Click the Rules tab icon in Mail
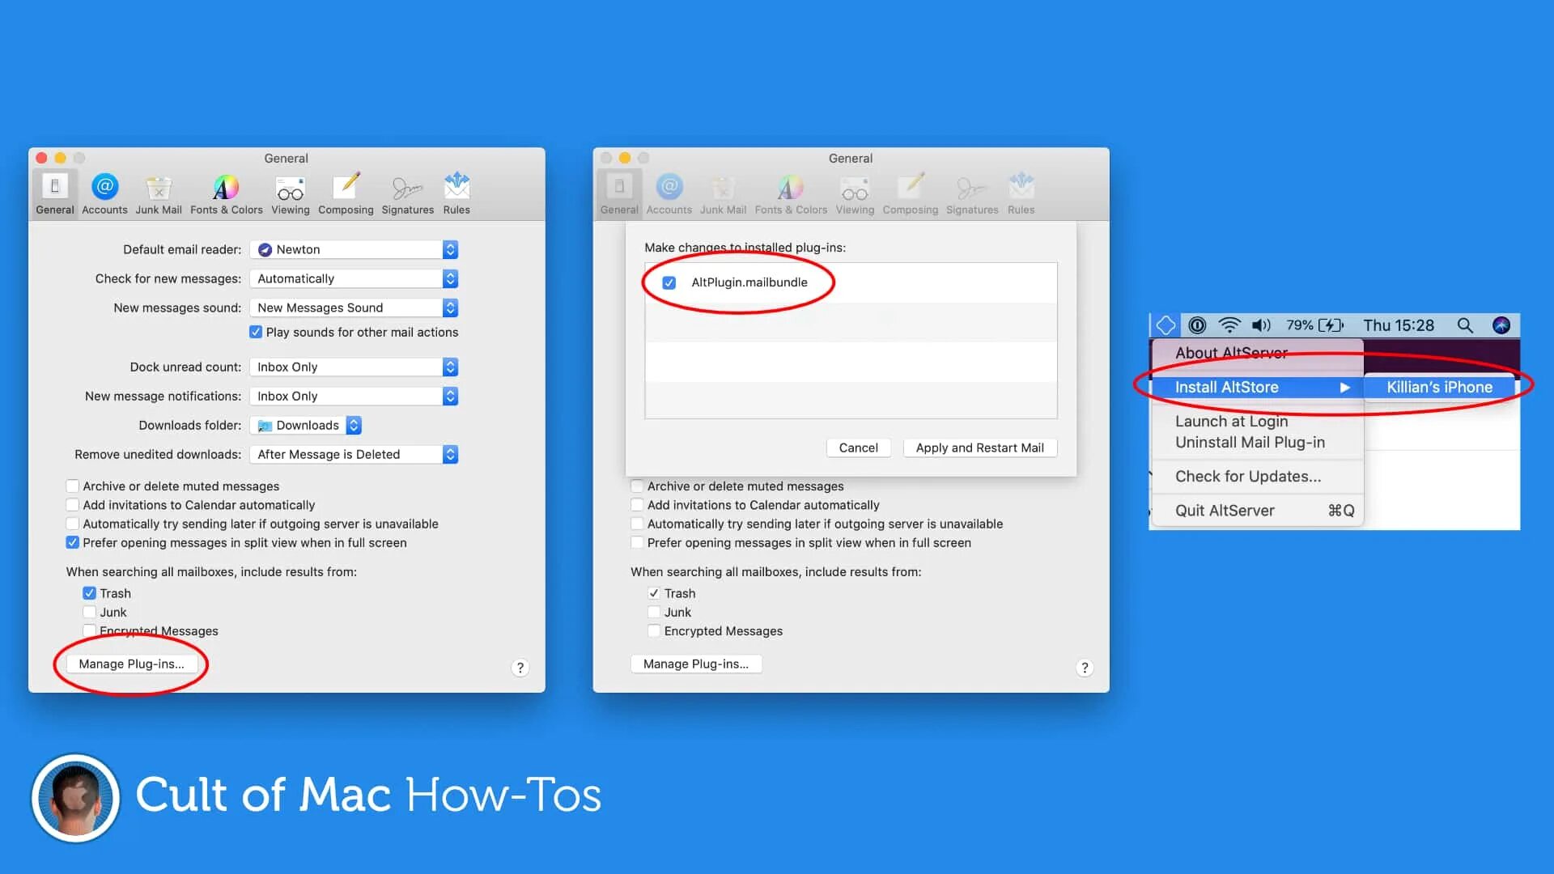This screenshot has width=1554, height=874. pos(456,192)
